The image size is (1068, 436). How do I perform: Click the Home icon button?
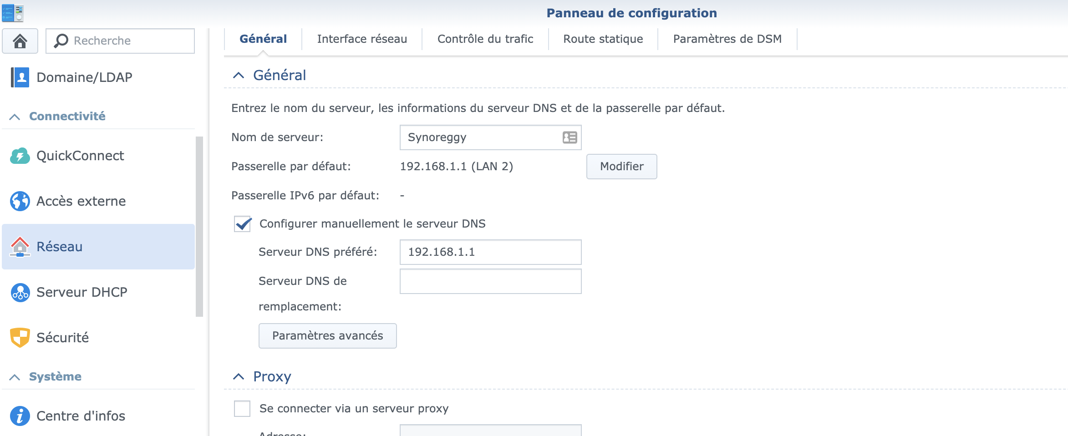click(x=20, y=41)
